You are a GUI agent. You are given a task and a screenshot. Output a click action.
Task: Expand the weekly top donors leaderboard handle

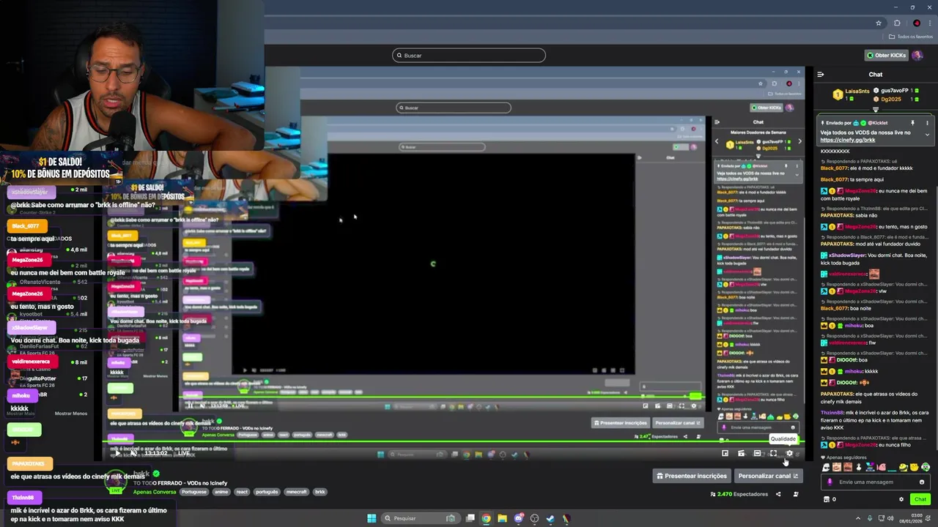click(x=876, y=110)
